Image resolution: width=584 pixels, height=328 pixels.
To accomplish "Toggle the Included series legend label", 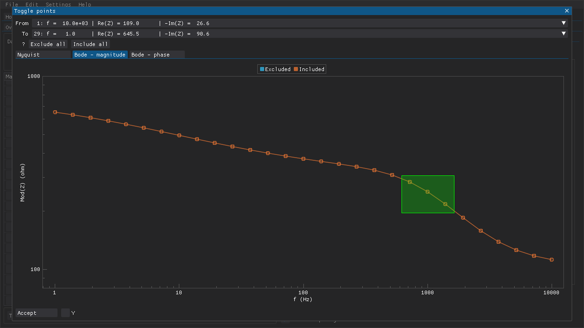I will tap(312, 69).
